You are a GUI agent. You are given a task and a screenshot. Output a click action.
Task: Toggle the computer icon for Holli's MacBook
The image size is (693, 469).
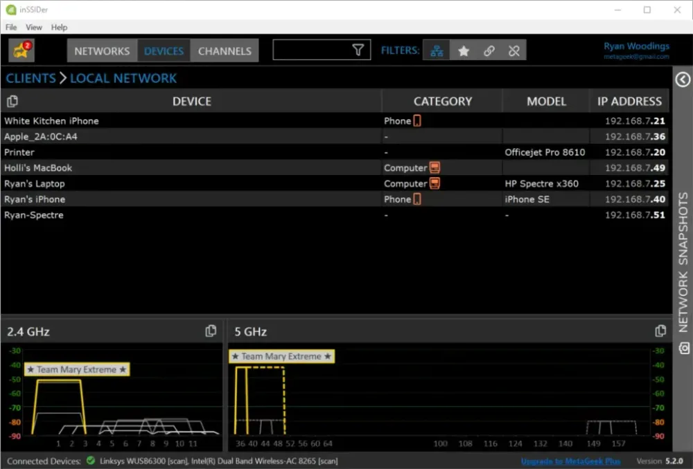[x=436, y=167]
